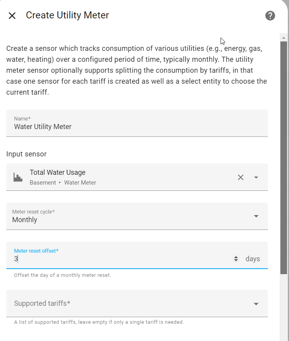Select the Monthly value in Meter reset cycle
This screenshot has width=289, height=341.
(x=25, y=220)
